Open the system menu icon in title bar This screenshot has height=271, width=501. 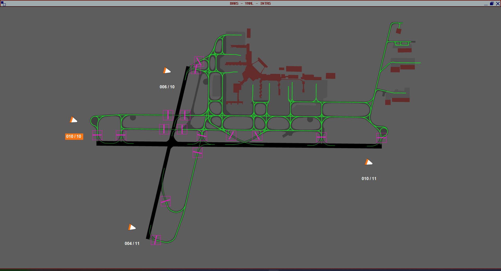[3, 3]
